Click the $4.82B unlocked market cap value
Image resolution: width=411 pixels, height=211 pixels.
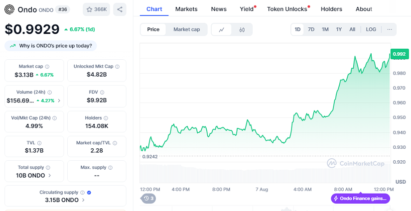(97, 75)
